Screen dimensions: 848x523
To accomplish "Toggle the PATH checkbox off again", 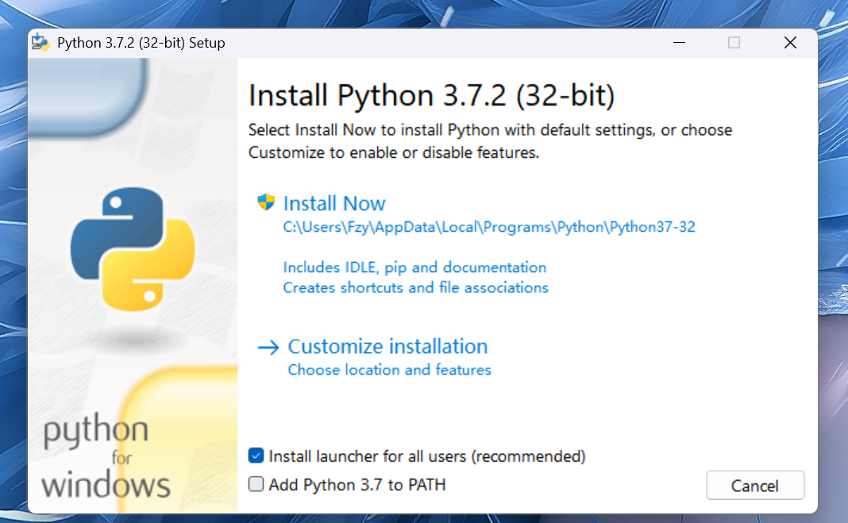I will (256, 484).
